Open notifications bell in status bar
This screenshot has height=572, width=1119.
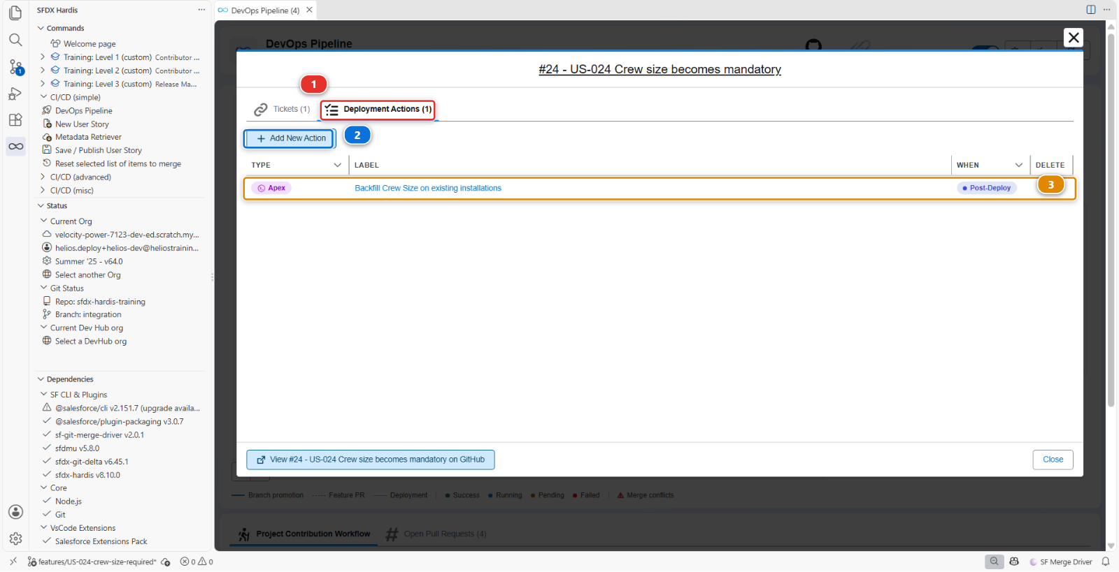1106,562
